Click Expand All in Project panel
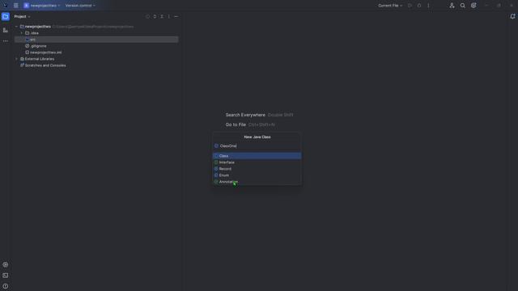Viewport: 518px width, 291px height. click(x=155, y=16)
